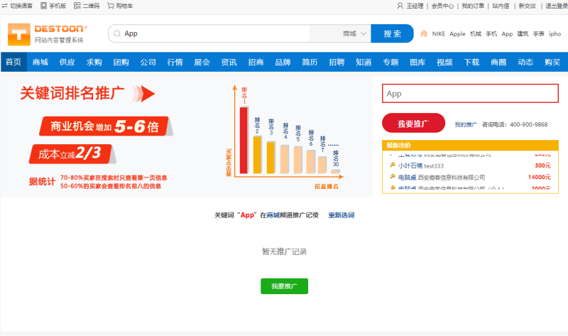Click the red 我要推广 button
Image resolution: width=568 pixels, height=336 pixels.
[413, 123]
